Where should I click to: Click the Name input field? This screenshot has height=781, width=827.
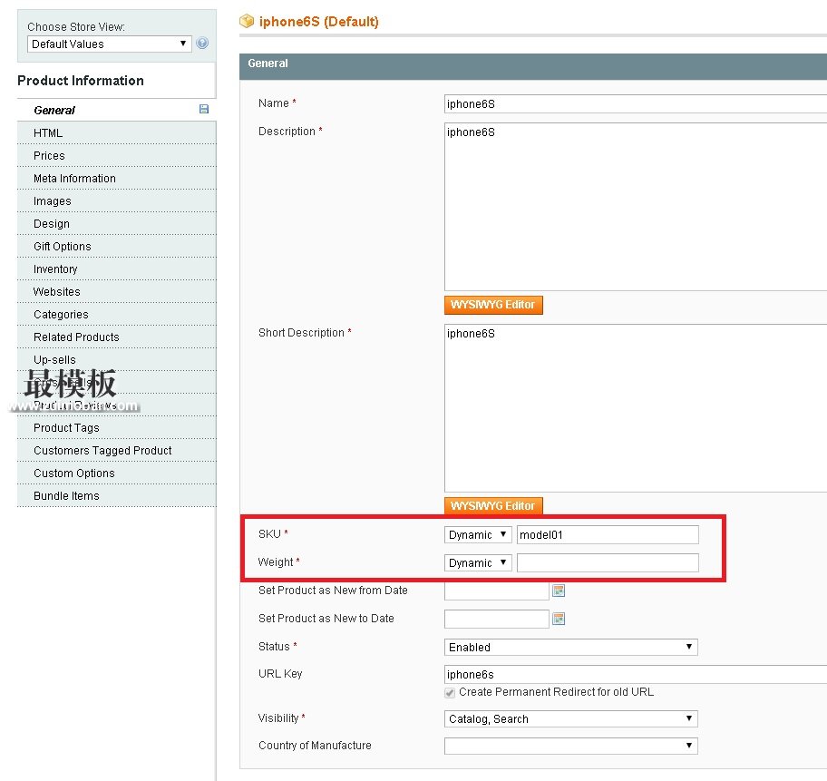(636, 104)
